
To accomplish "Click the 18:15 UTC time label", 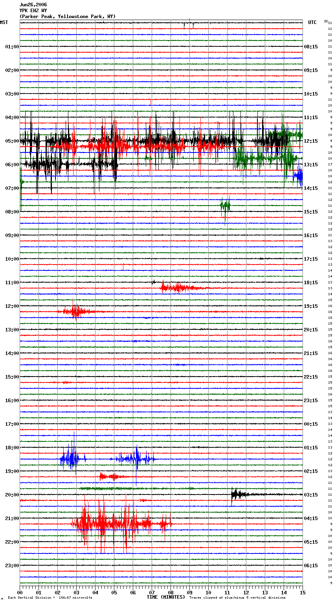I will pos(311,282).
